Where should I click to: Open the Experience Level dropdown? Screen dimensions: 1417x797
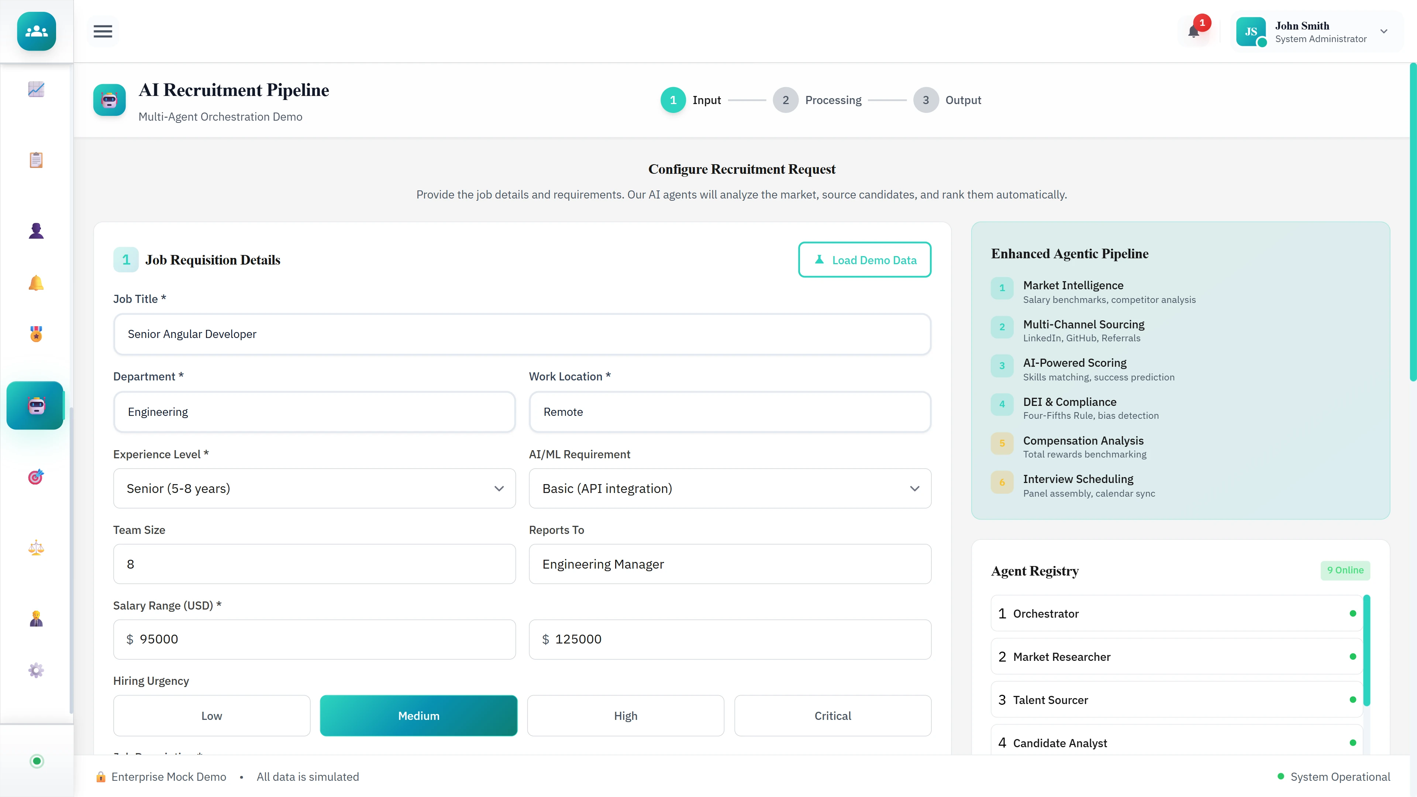[x=314, y=488]
